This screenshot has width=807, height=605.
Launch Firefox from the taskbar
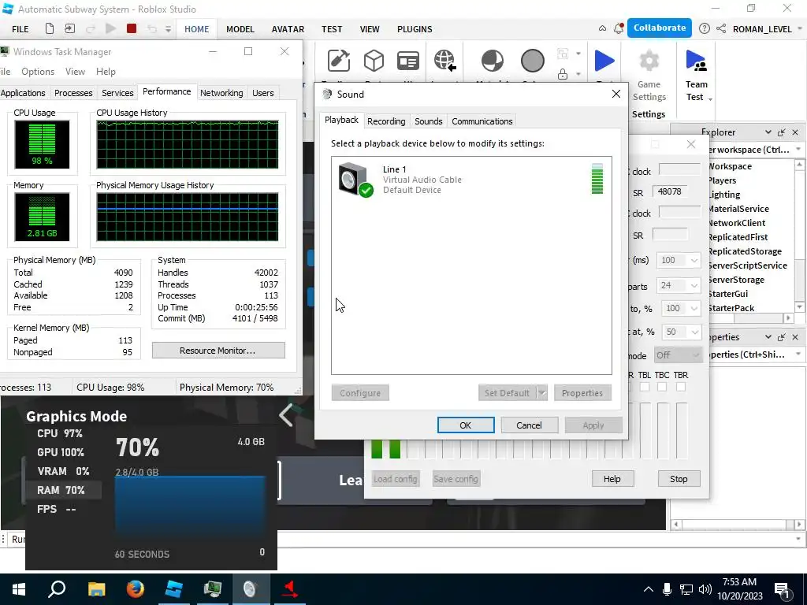[x=136, y=589]
